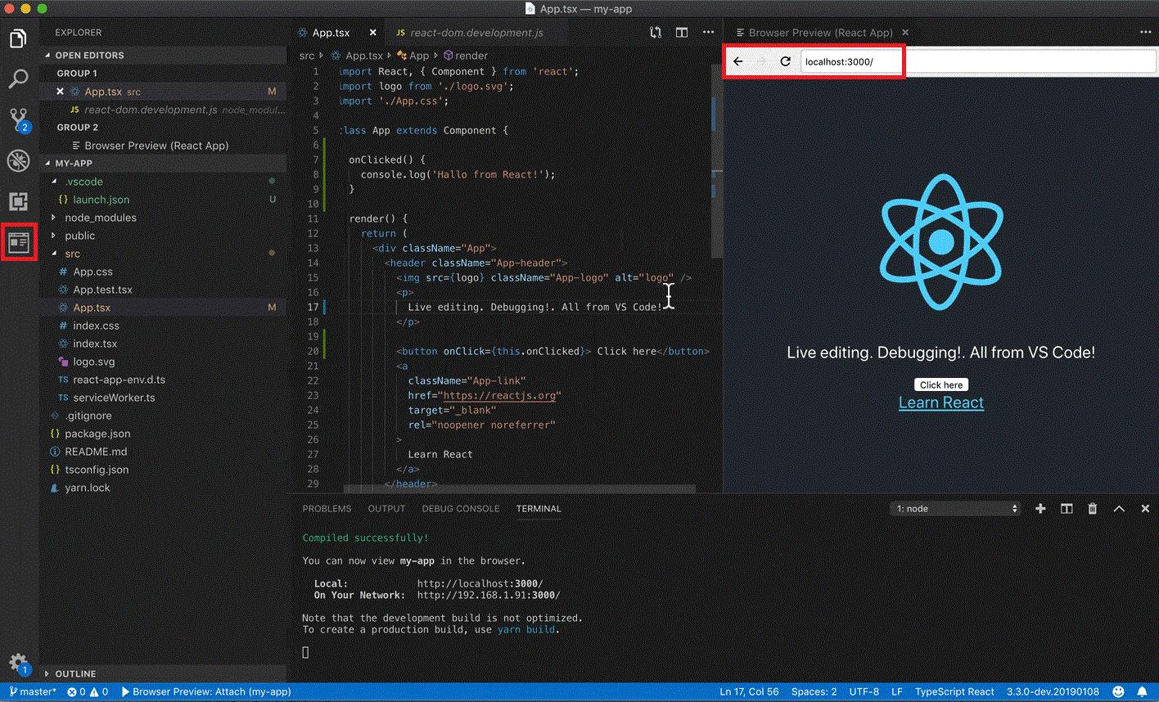Kill the terminal using the trash icon
This screenshot has width=1159, height=702.
1092,508
